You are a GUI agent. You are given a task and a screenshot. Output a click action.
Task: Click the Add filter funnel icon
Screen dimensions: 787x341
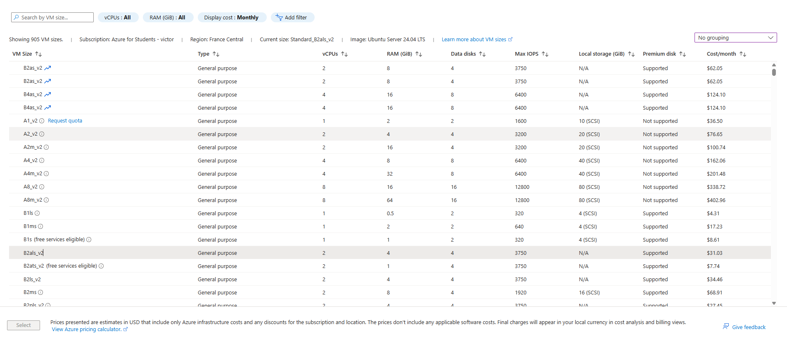coord(279,17)
